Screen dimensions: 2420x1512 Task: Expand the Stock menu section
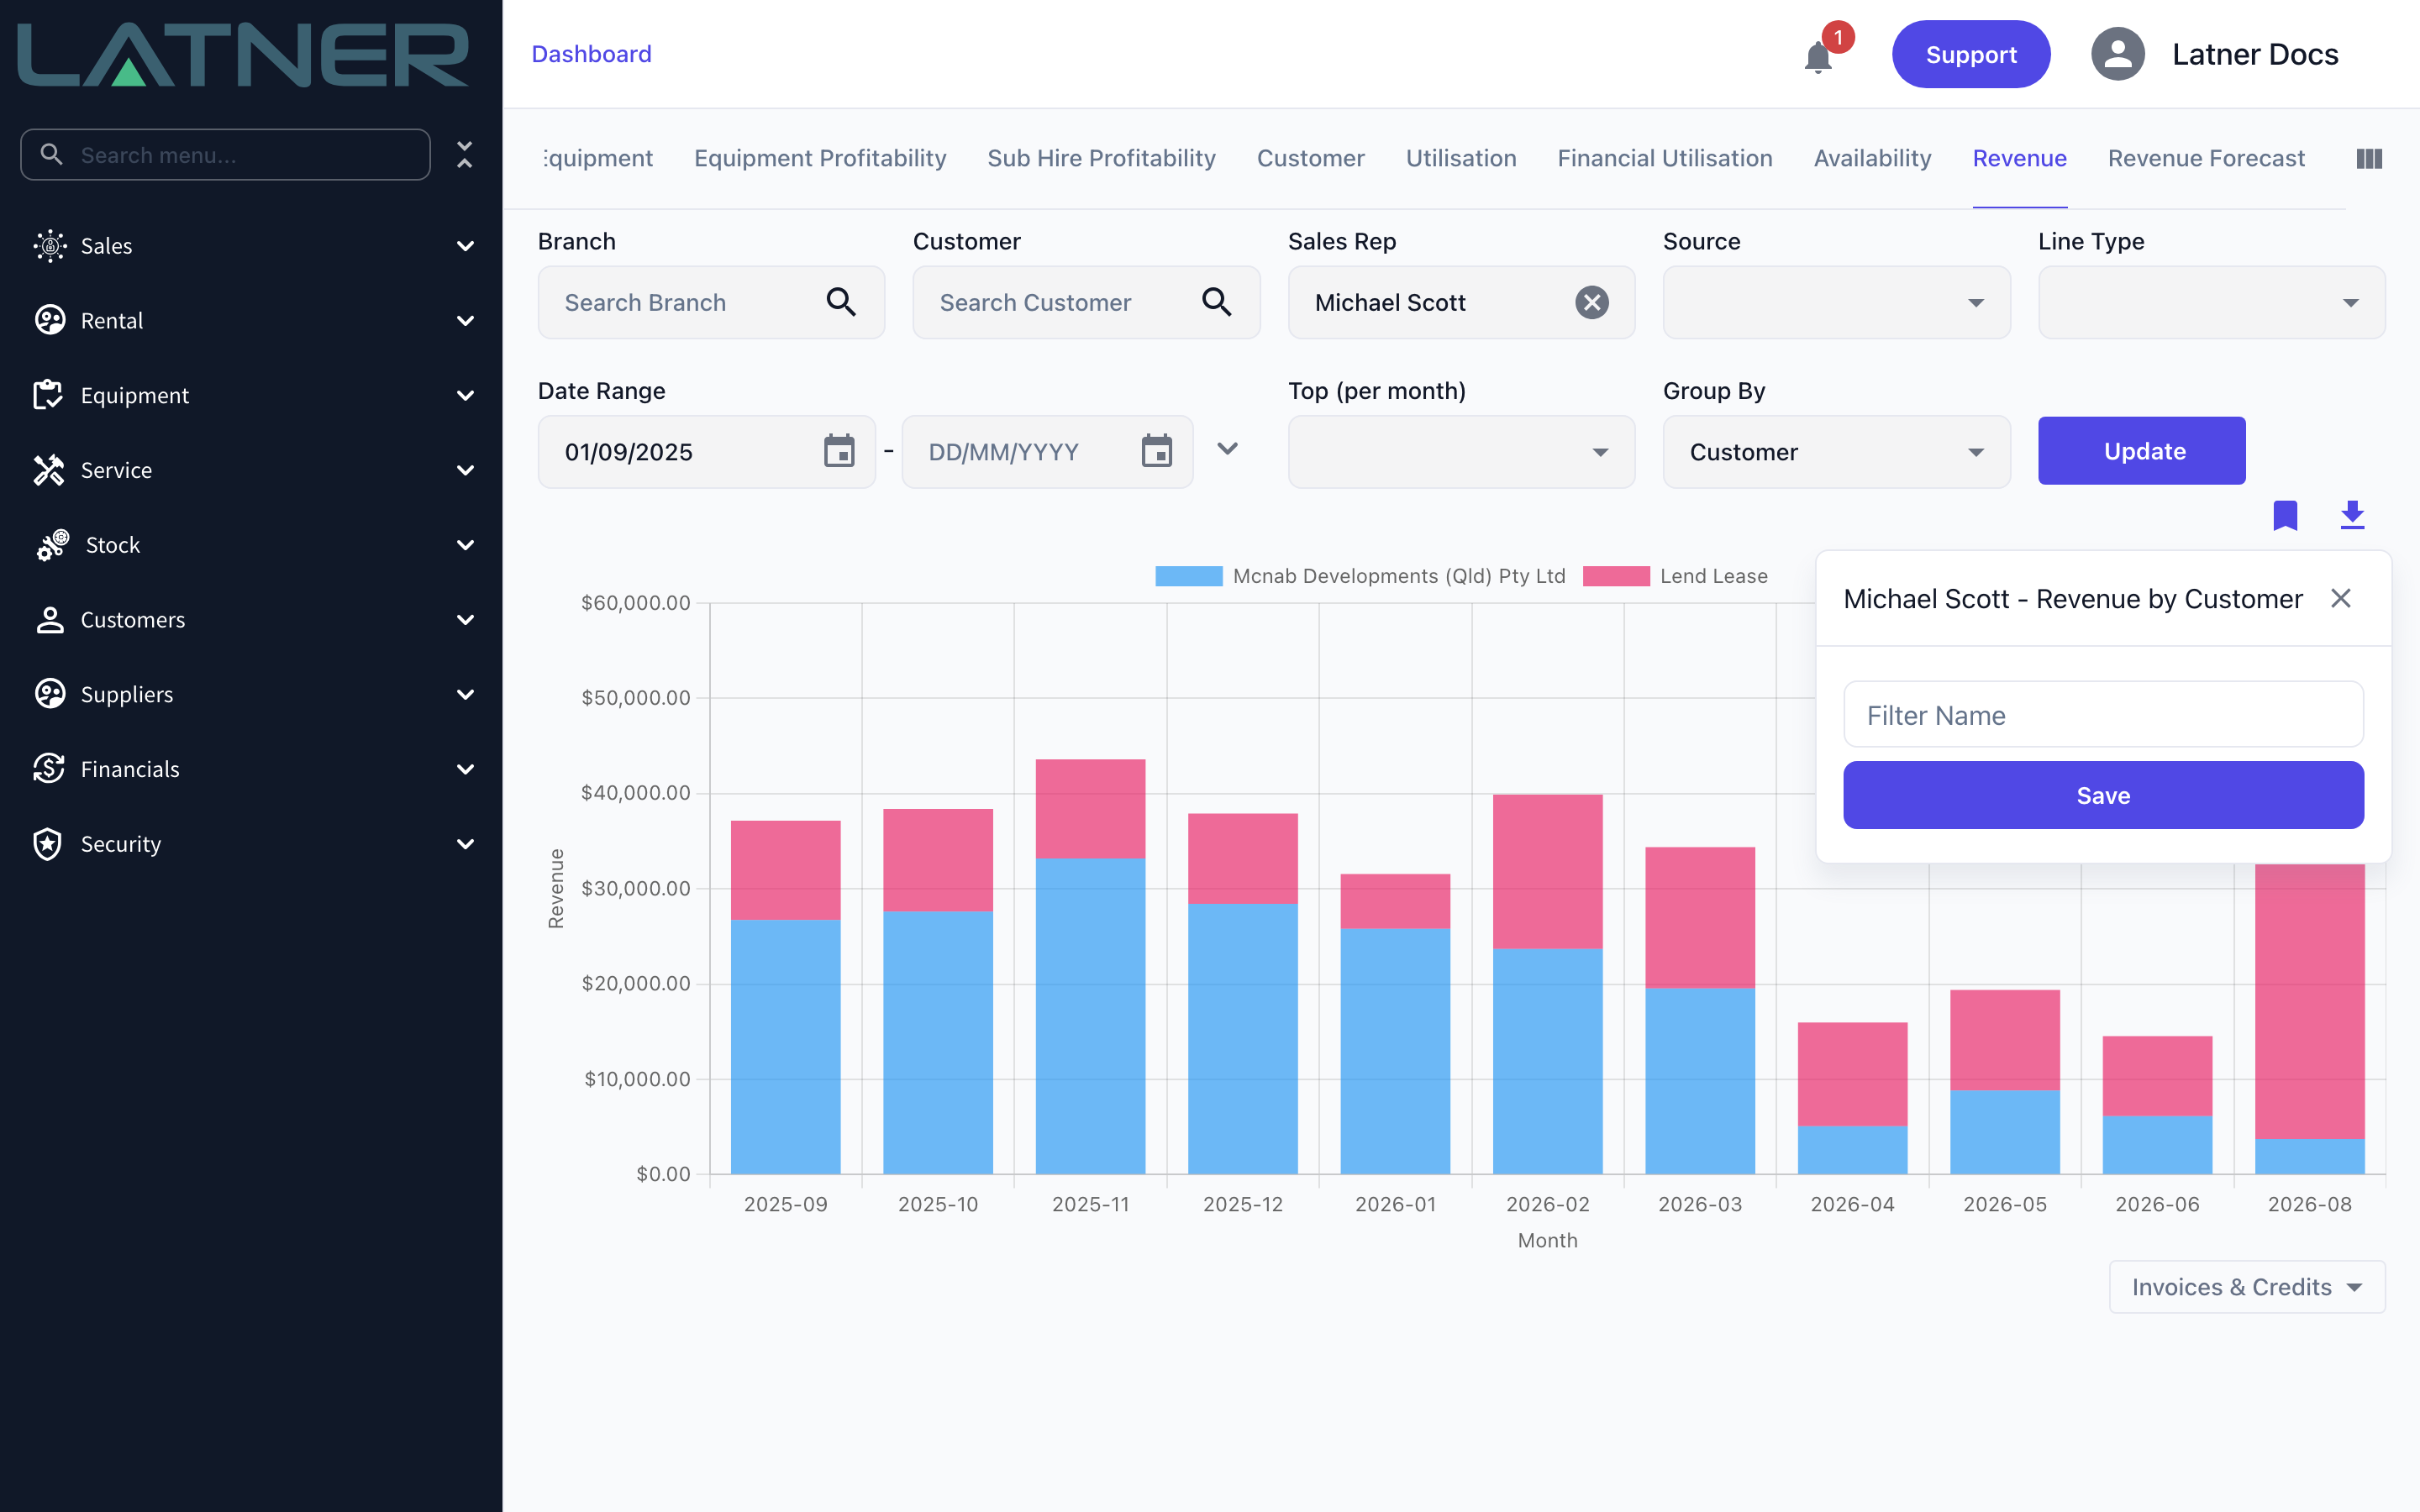[465, 545]
